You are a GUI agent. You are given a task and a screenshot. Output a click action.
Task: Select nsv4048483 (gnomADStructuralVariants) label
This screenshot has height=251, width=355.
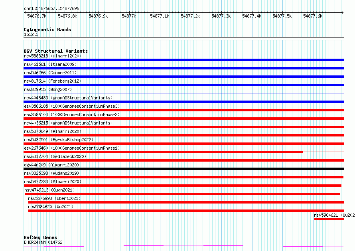pyautogui.click(x=68, y=98)
